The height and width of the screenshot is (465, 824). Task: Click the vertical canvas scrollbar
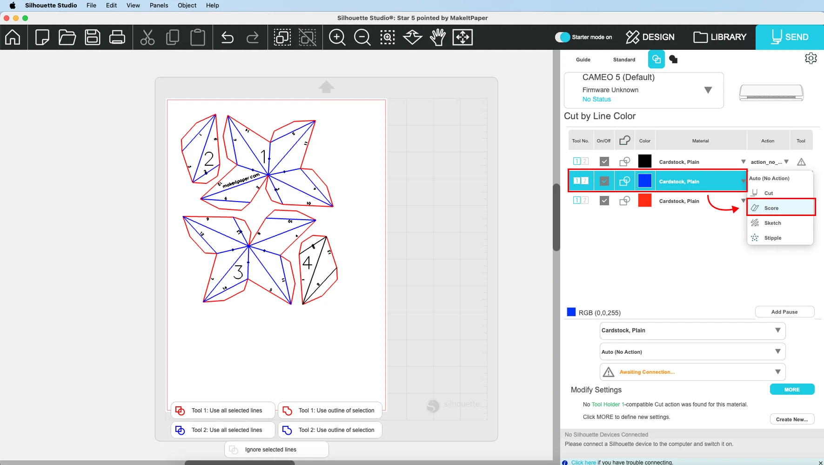pyautogui.click(x=556, y=217)
